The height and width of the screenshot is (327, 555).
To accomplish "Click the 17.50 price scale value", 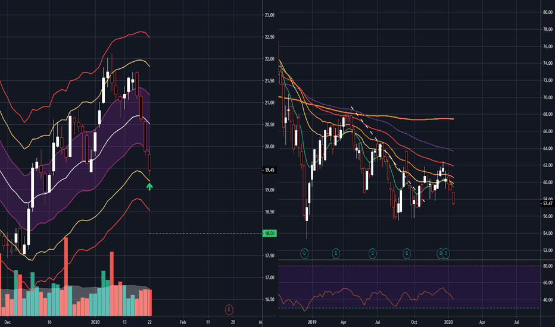I will click(x=269, y=256).
